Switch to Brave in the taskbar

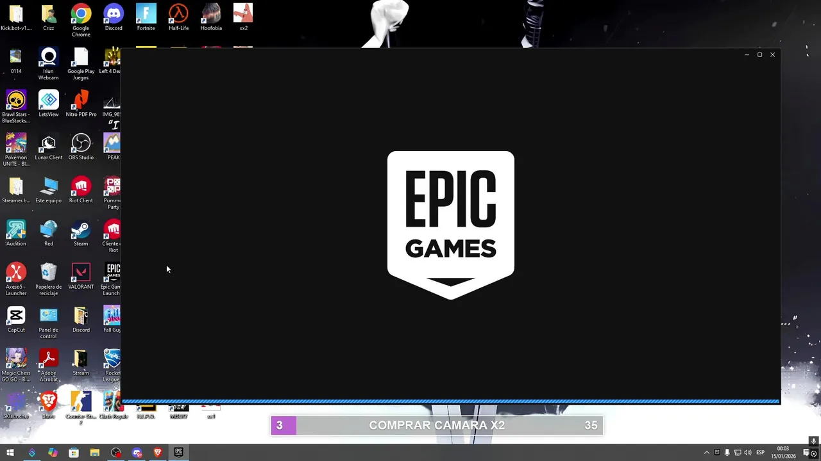158,453
